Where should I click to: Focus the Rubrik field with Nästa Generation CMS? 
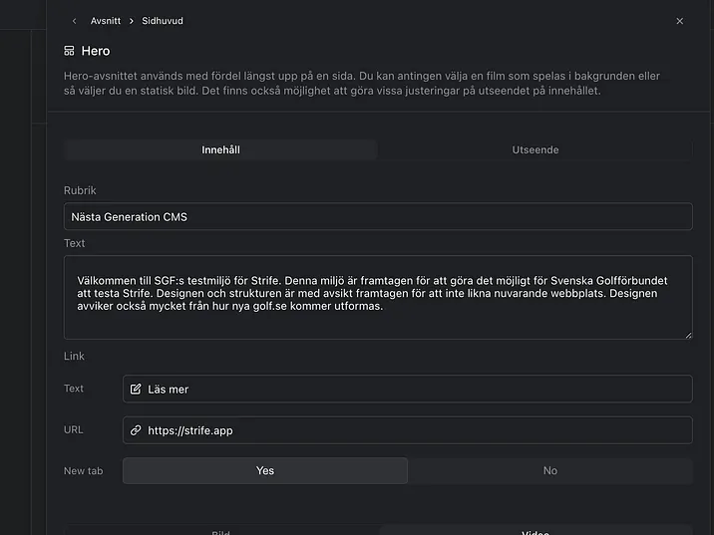click(x=377, y=216)
